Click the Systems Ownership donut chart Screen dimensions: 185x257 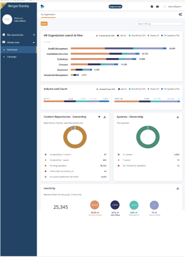148,137
